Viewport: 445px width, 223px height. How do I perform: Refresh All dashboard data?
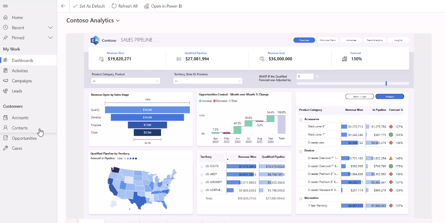click(x=125, y=6)
